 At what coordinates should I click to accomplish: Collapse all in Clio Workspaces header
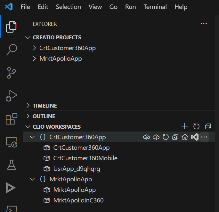click(208, 126)
